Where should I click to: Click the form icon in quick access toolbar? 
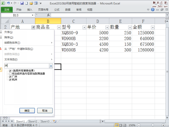click(36, 3)
